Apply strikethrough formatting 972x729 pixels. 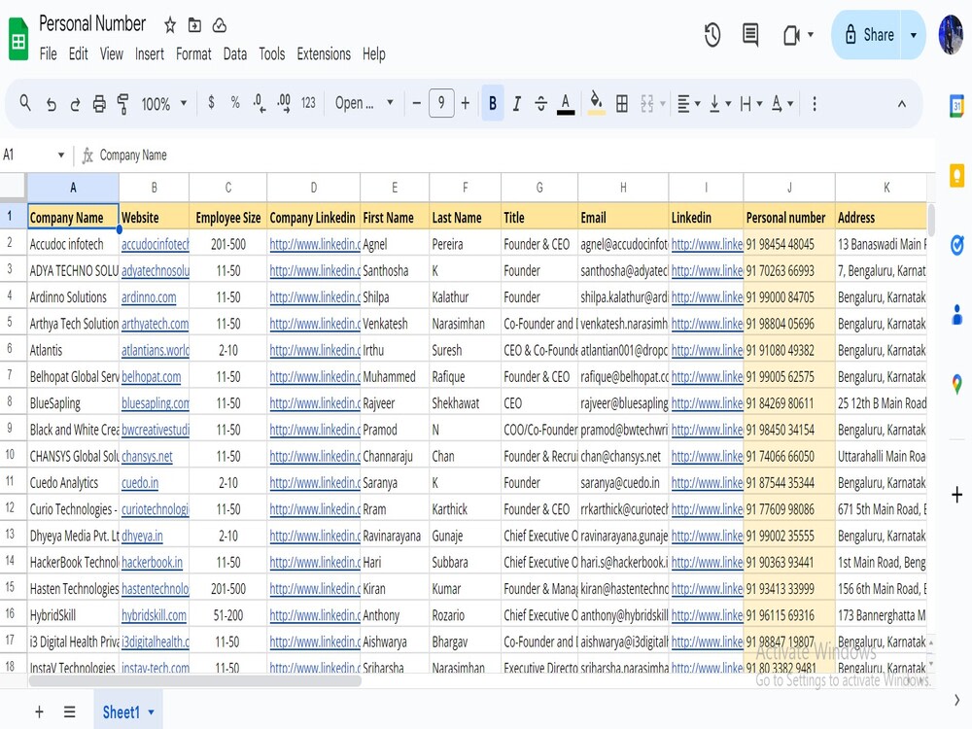point(540,102)
